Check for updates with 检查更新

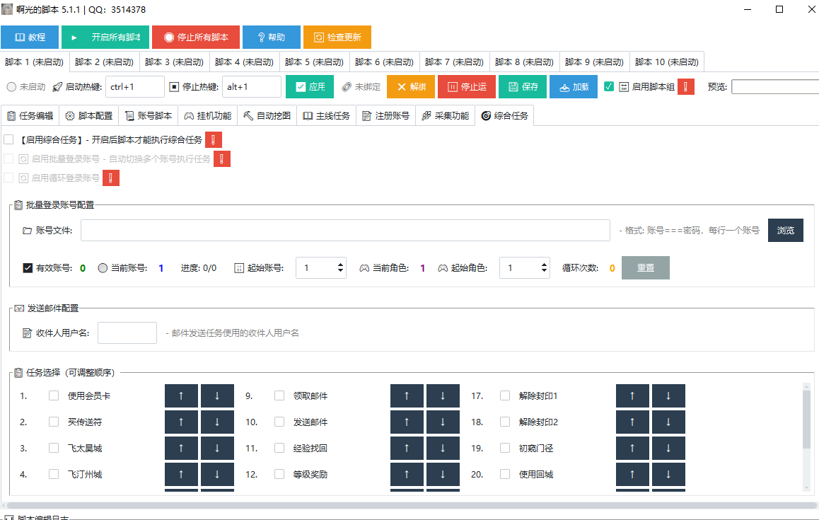click(x=337, y=37)
